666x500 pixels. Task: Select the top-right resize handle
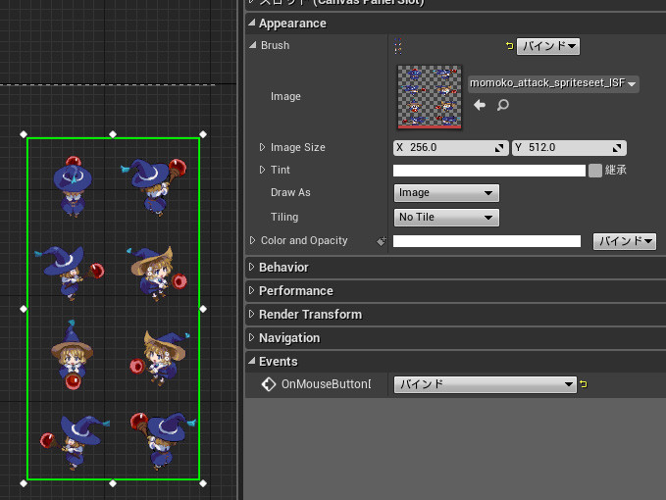tap(203, 134)
